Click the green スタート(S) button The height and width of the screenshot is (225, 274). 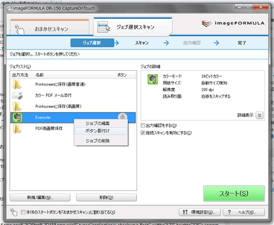(x=234, y=193)
